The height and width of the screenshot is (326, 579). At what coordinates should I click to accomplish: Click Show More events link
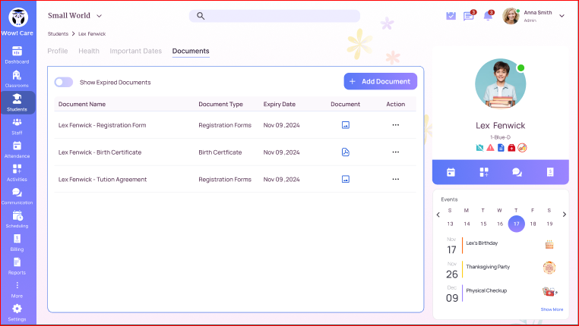click(552, 309)
